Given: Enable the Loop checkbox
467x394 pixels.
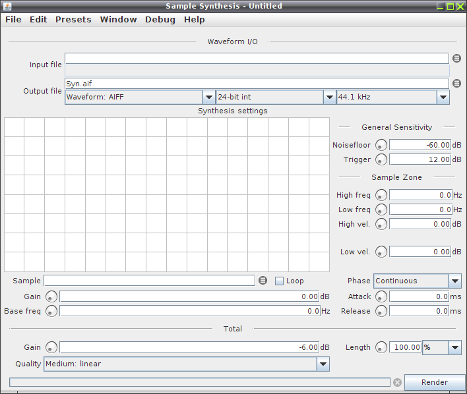Looking at the screenshot, I should pos(279,281).
